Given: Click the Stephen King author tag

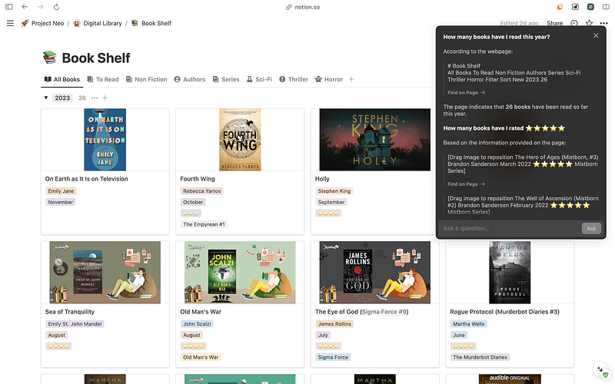Looking at the screenshot, I should [334, 190].
